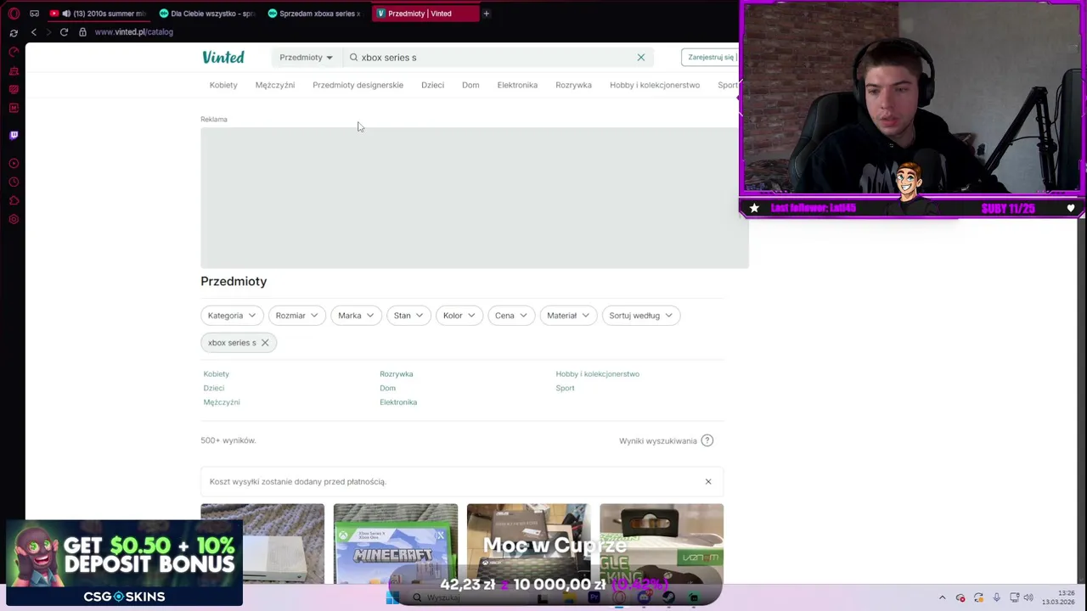The image size is (1087, 611).
Task: Open the Opera menu logo
Action: (14, 14)
